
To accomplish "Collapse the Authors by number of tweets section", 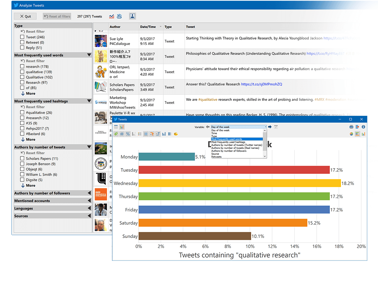I will pyautogui.click(x=89, y=147).
